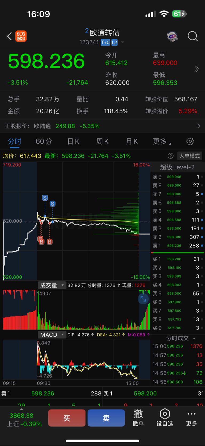Switch to 日K chart tab

pyautogui.click(x=73, y=141)
